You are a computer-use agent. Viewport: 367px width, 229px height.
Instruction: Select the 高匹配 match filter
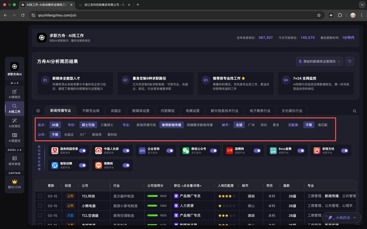point(323,125)
